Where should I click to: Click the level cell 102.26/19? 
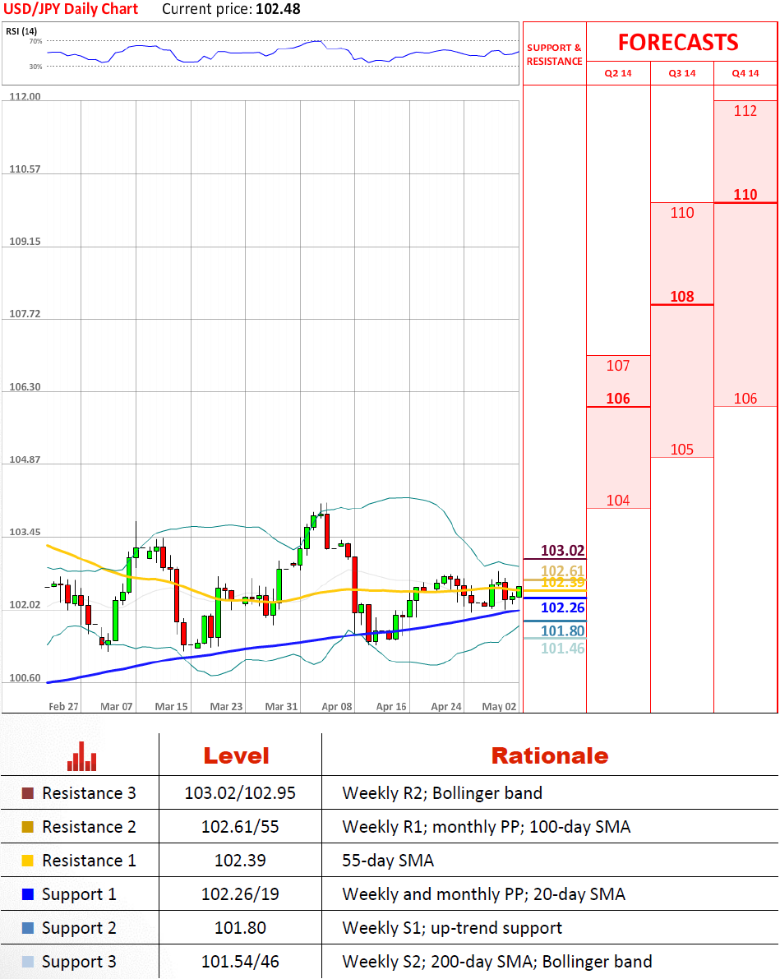tap(240, 894)
